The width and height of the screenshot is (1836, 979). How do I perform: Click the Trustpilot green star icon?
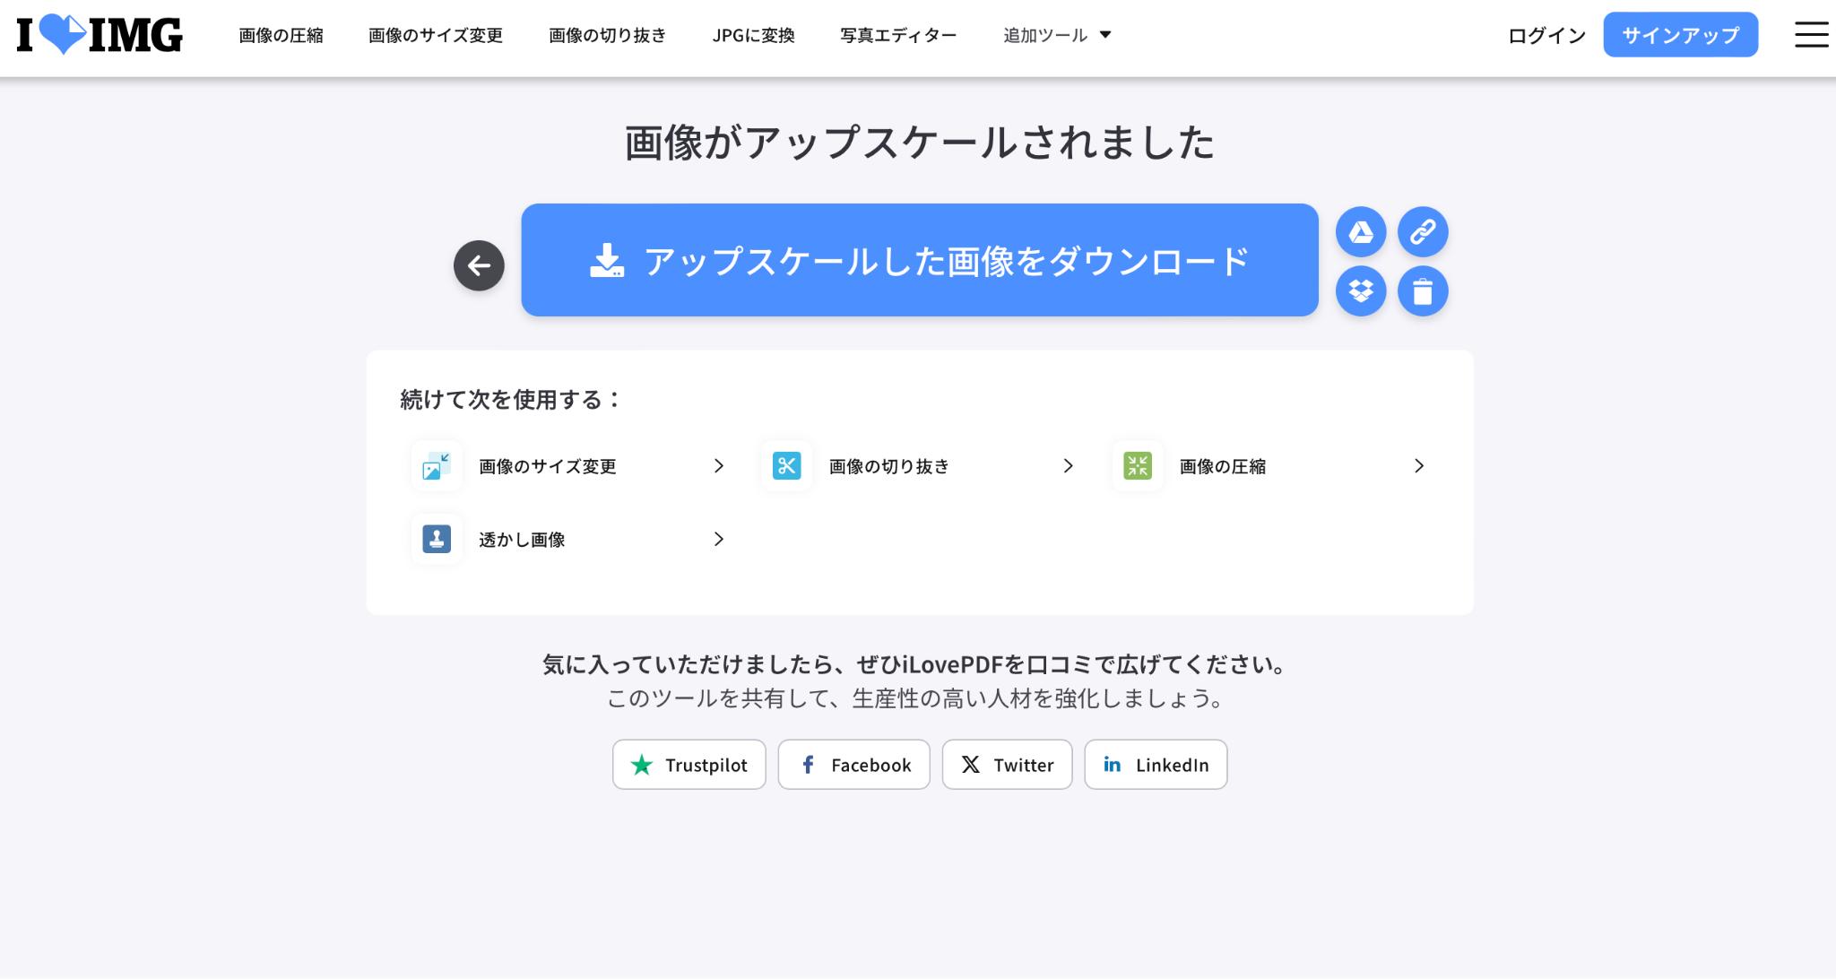click(642, 765)
